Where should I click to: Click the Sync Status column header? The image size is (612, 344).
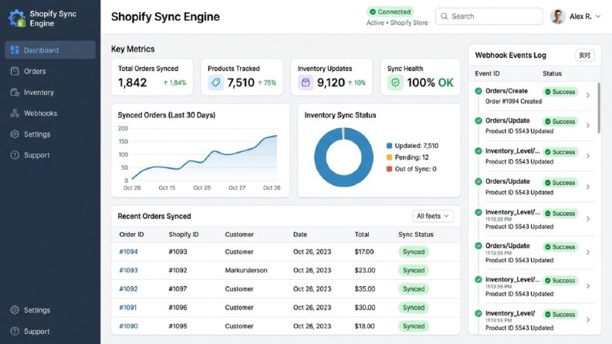pos(416,234)
